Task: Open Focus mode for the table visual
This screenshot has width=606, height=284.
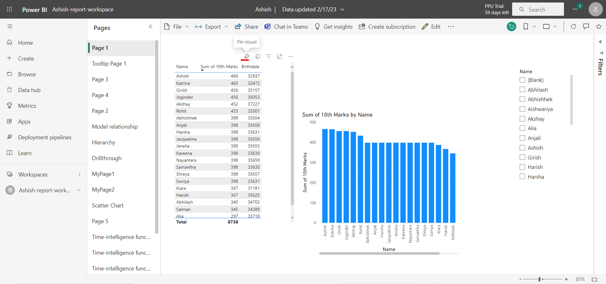Action: 279,57
